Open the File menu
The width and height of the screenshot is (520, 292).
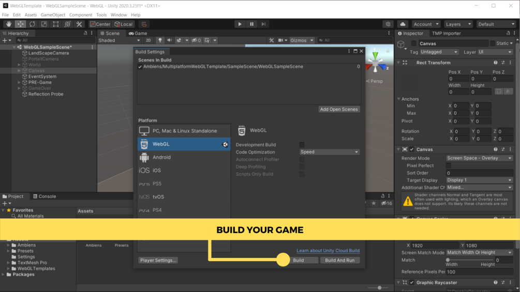coord(5,15)
